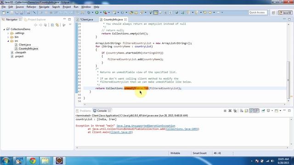Viewport: 294px width, 165px height.
Task: Click the Remove Launch X icon in Console
Action: 230,111
